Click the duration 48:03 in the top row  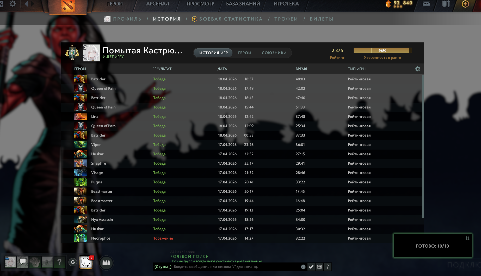[x=300, y=79]
